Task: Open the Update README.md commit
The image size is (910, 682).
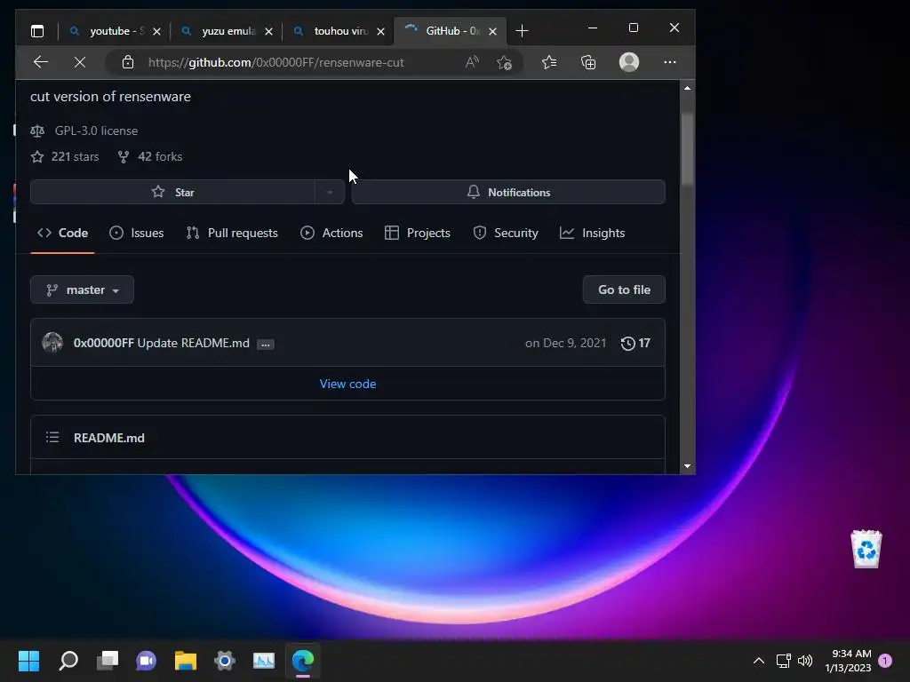Action: click(193, 343)
